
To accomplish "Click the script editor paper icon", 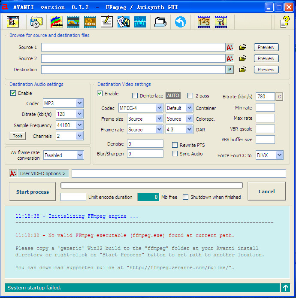I will point(124,22).
